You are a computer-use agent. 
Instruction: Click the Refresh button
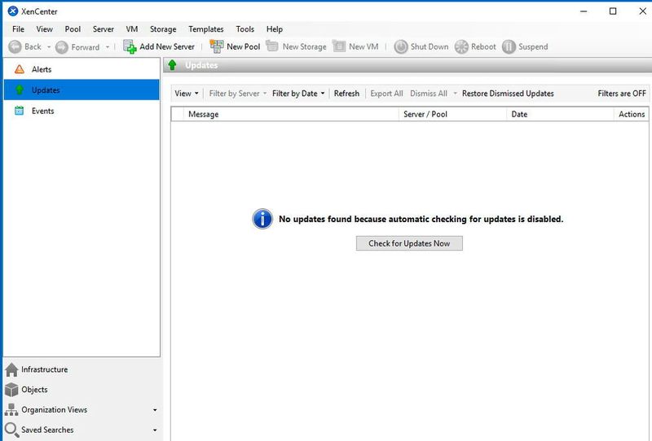click(346, 94)
